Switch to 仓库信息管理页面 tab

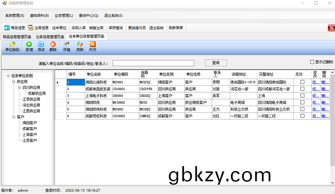tap(50, 37)
